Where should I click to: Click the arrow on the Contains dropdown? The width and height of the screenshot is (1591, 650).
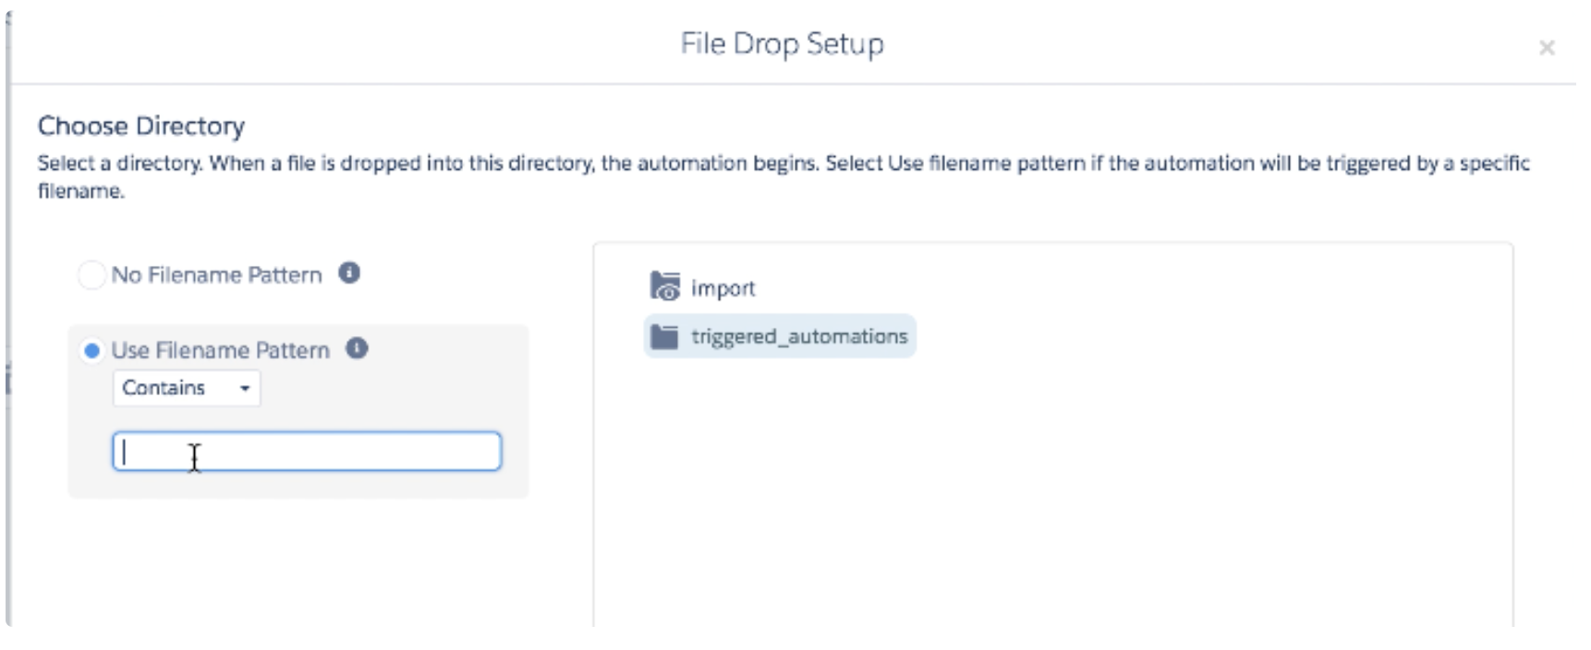[245, 389]
